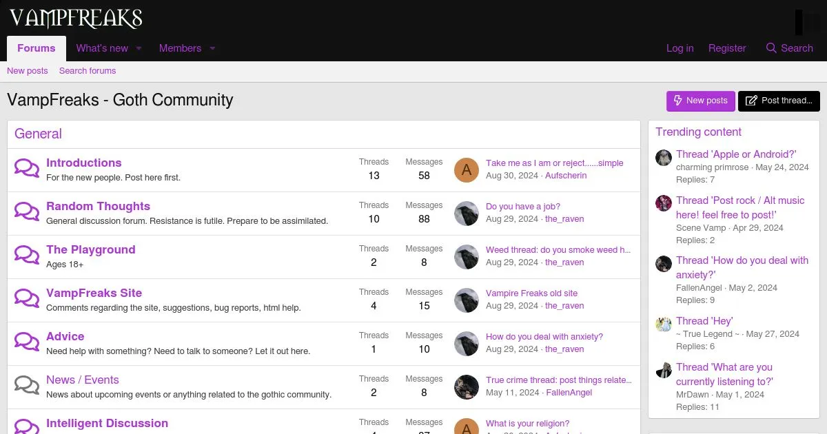Open the New posts sub-navigation link
Image resolution: width=827 pixels, height=434 pixels.
point(28,71)
